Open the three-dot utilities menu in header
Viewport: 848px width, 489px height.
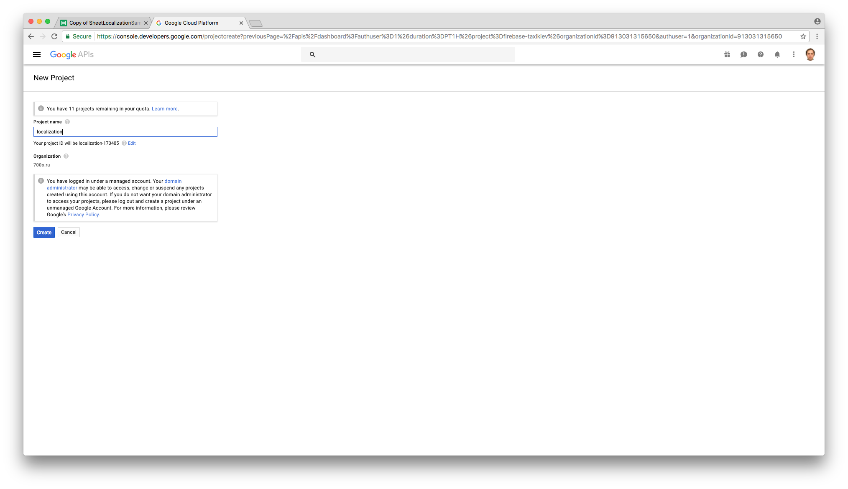coord(794,54)
